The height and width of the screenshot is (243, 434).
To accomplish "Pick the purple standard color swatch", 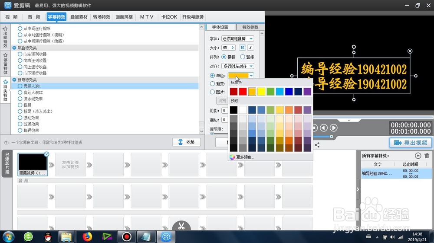I will click(x=307, y=92).
